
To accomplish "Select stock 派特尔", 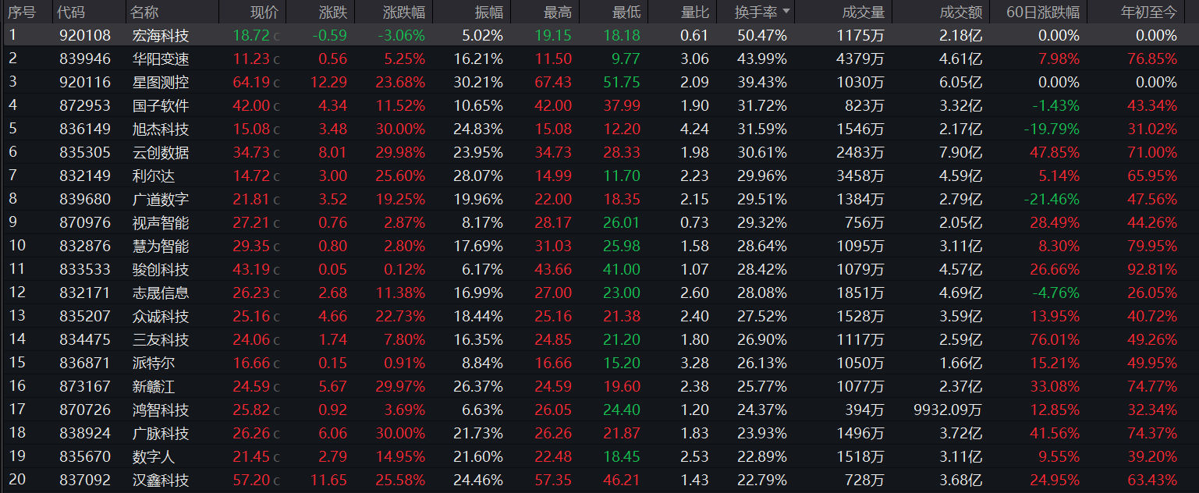I will (154, 363).
